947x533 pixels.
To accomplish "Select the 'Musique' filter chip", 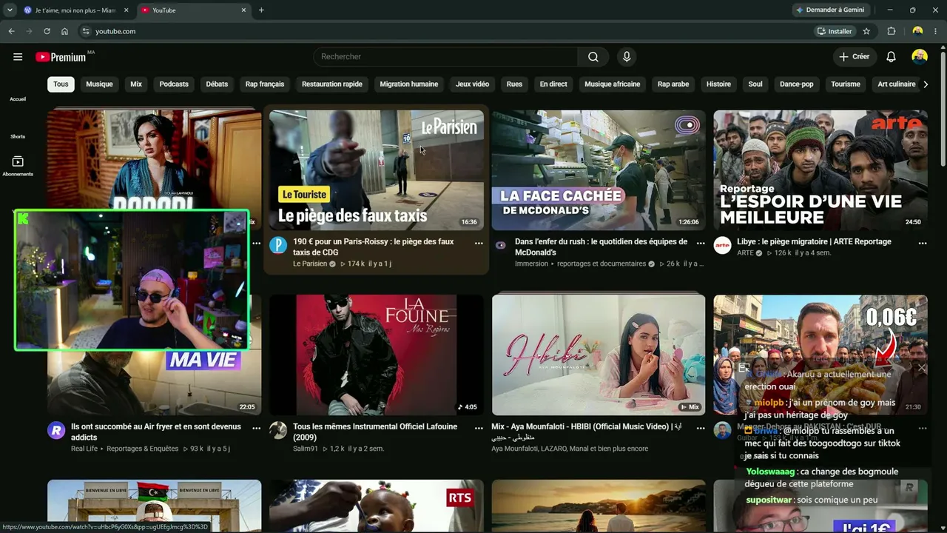I will pyautogui.click(x=99, y=84).
